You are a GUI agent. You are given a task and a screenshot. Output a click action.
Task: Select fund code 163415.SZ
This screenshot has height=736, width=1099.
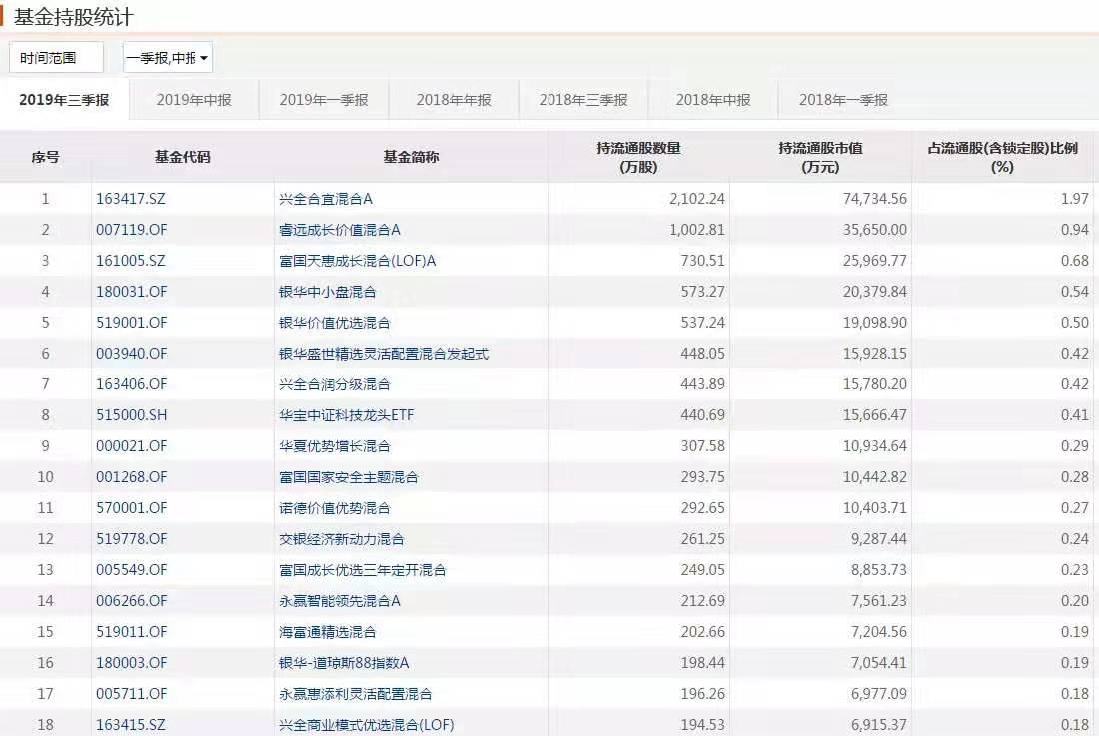[x=131, y=724]
